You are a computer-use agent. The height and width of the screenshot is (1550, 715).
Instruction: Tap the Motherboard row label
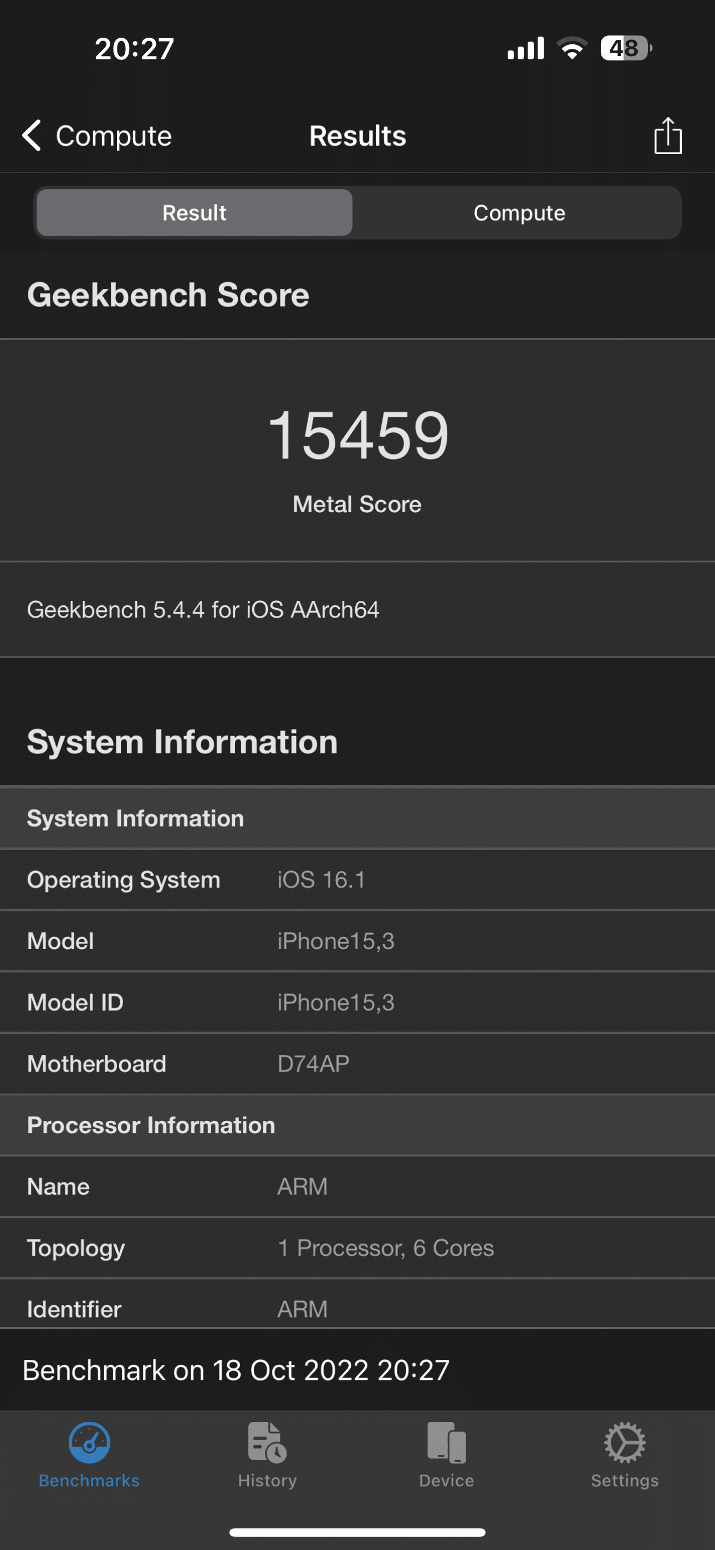click(96, 1064)
